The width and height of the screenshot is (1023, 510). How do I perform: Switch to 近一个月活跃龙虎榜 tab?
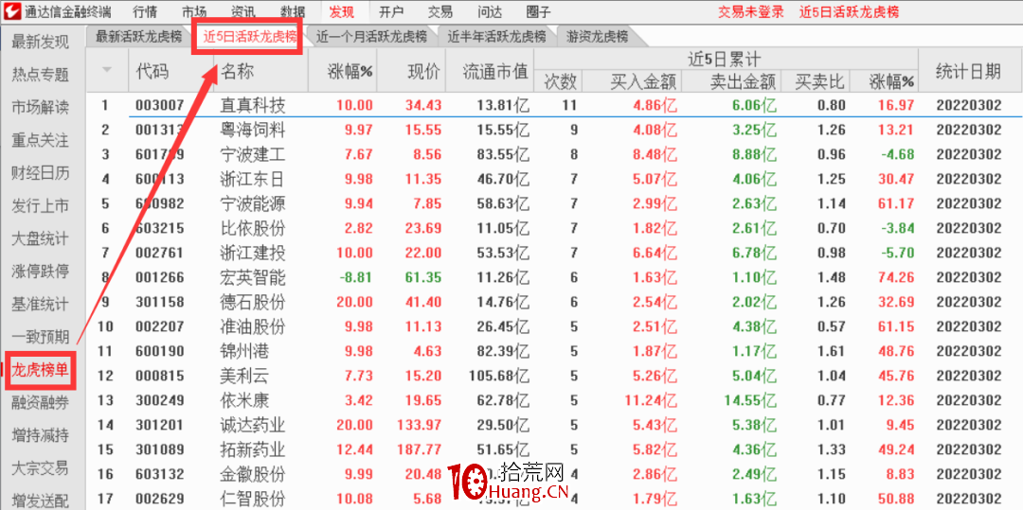pyautogui.click(x=370, y=37)
